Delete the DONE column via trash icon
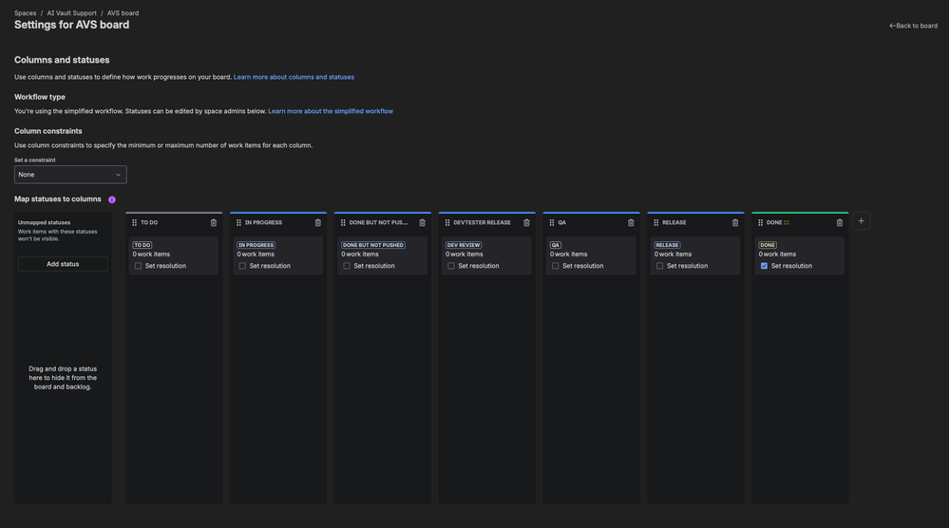949x528 pixels. click(x=840, y=222)
